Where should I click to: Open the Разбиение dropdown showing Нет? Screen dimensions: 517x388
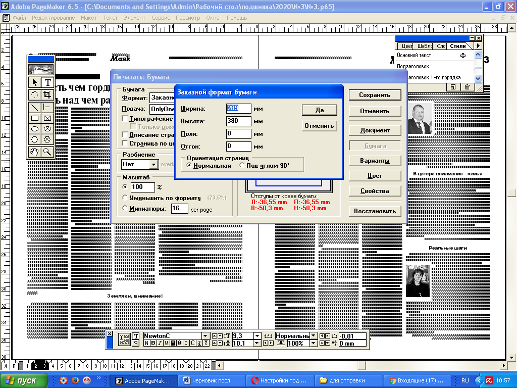(153, 164)
